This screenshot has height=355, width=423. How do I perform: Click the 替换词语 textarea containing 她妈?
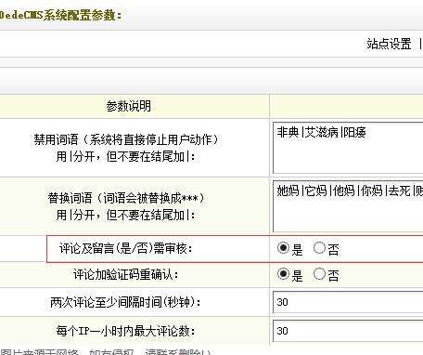tap(348, 206)
